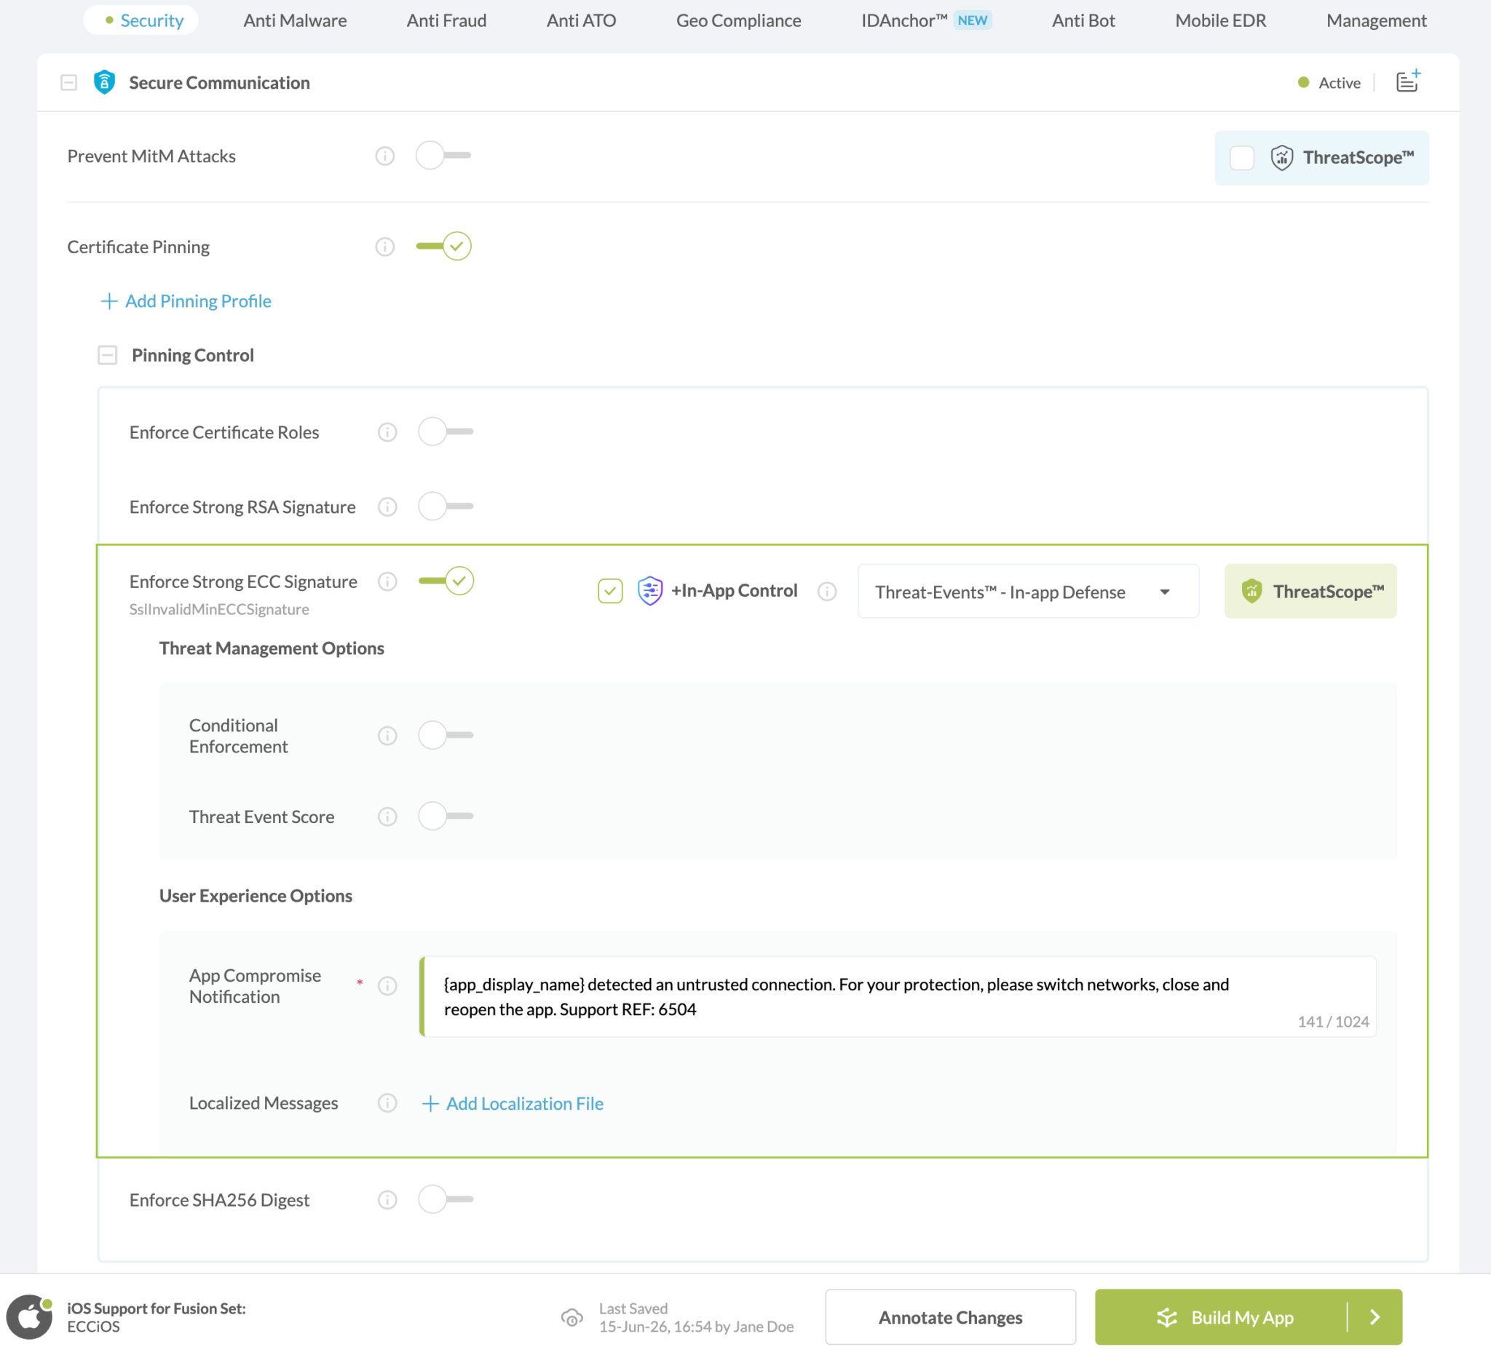Image resolution: width=1491 pixels, height=1355 pixels.
Task: Enable Enforce SHA256 Digest switch
Action: coord(446,1199)
